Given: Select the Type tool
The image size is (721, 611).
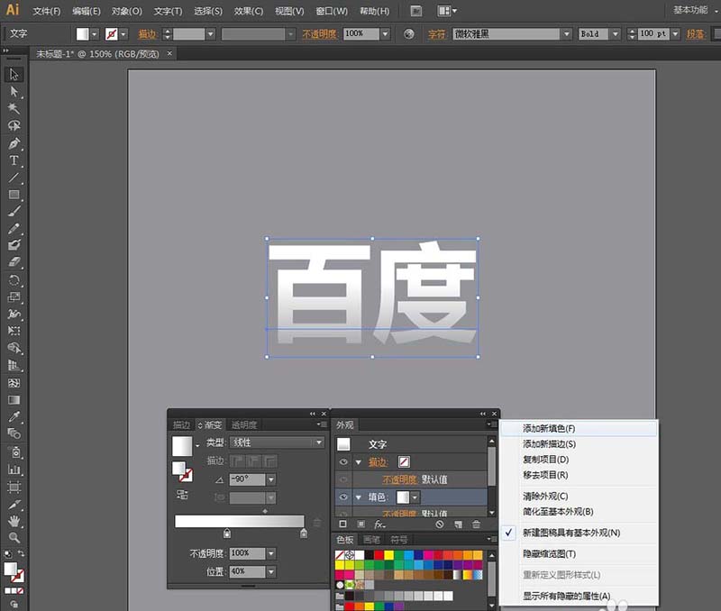Looking at the screenshot, I should (14, 160).
